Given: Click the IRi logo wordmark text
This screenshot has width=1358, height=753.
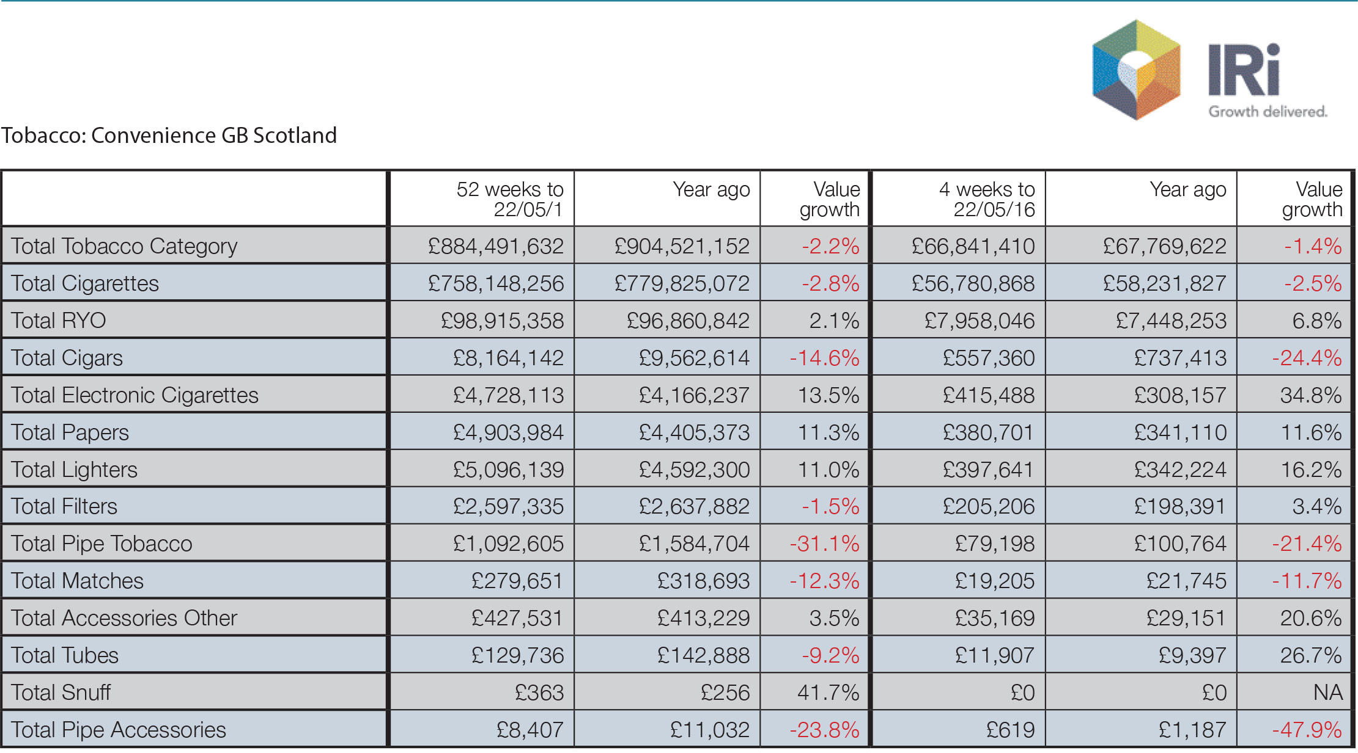Looking at the screenshot, I should [x=1244, y=70].
